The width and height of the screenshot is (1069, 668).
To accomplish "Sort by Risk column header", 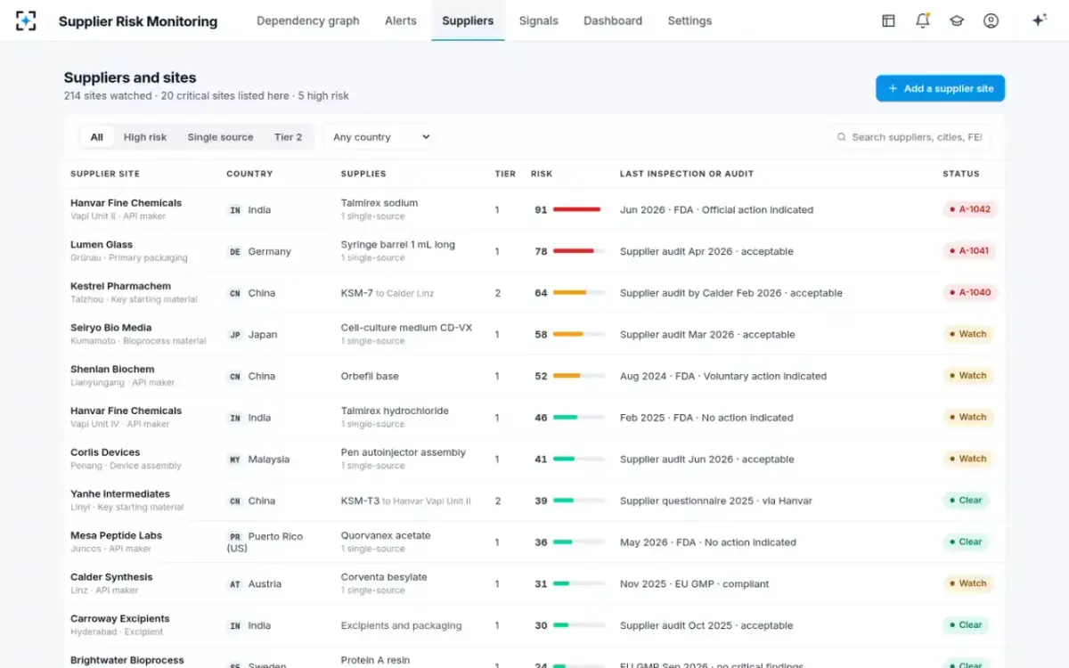I will point(542,174).
